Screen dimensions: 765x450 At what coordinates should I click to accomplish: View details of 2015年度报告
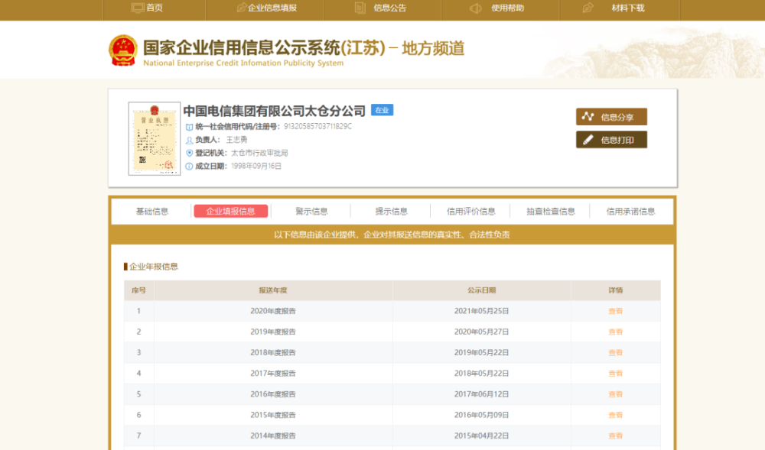[615, 416]
